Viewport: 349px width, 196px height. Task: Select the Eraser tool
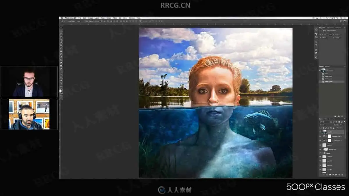coord(61,57)
